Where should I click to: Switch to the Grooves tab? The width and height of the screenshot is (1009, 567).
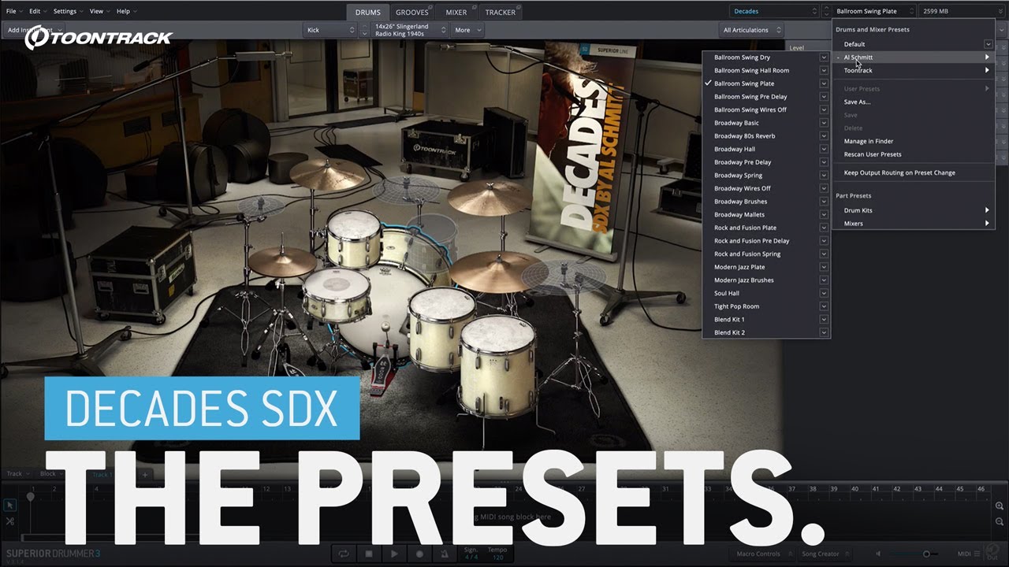[412, 12]
